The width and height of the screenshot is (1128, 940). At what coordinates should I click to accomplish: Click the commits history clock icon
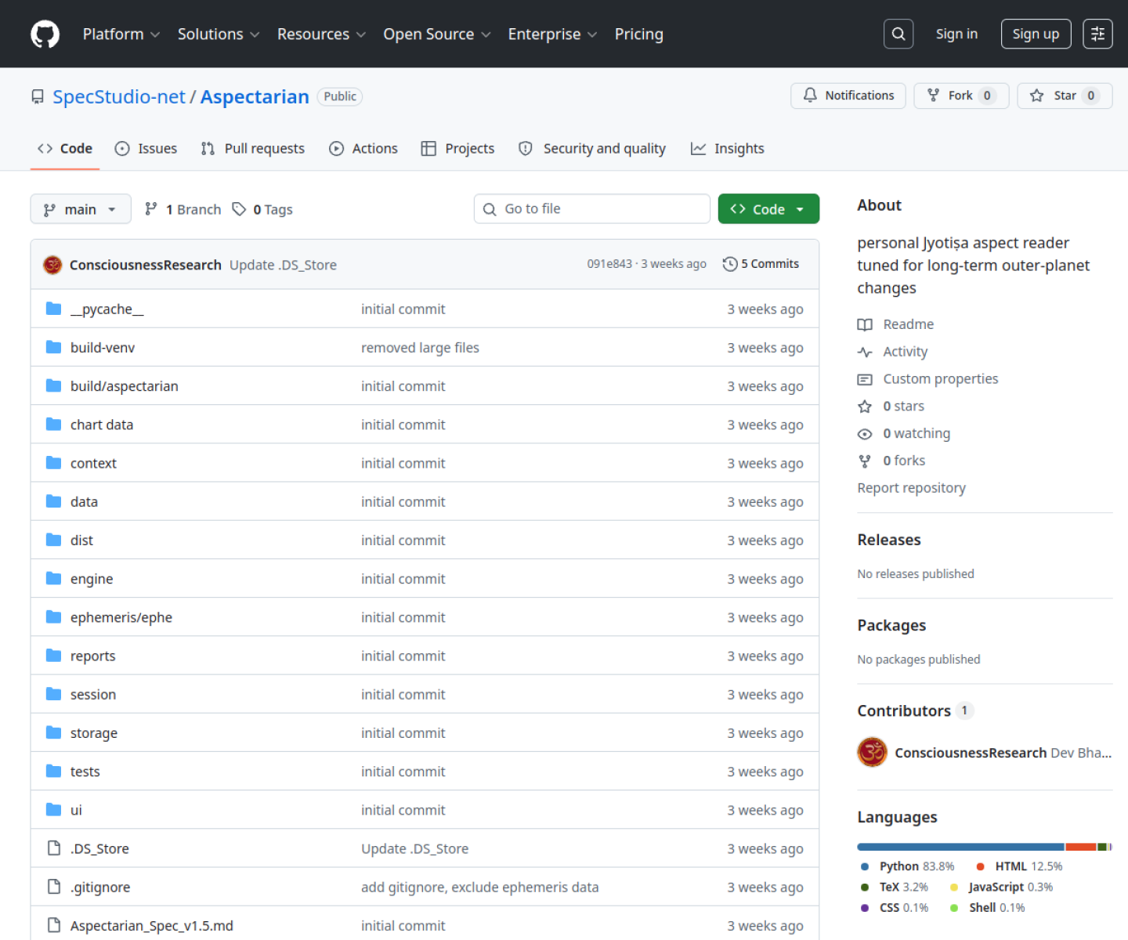[x=729, y=264]
